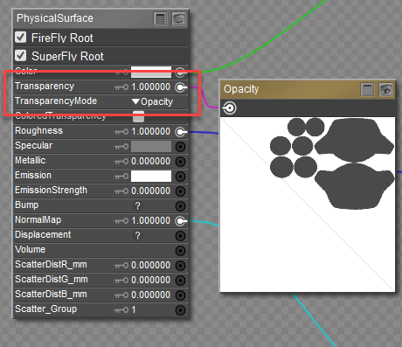Toggle the Opacity node preview eye

click(x=385, y=90)
